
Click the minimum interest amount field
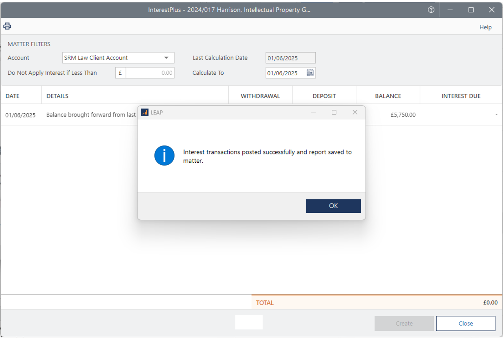(x=150, y=73)
